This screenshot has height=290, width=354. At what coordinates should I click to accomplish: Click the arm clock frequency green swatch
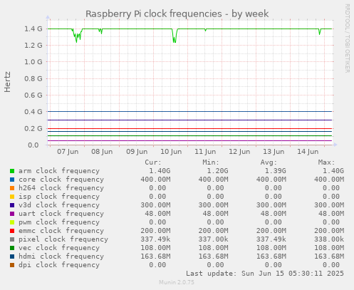point(12,171)
